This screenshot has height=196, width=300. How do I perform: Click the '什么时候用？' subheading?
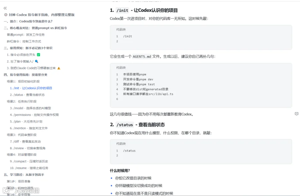click(120, 171)
